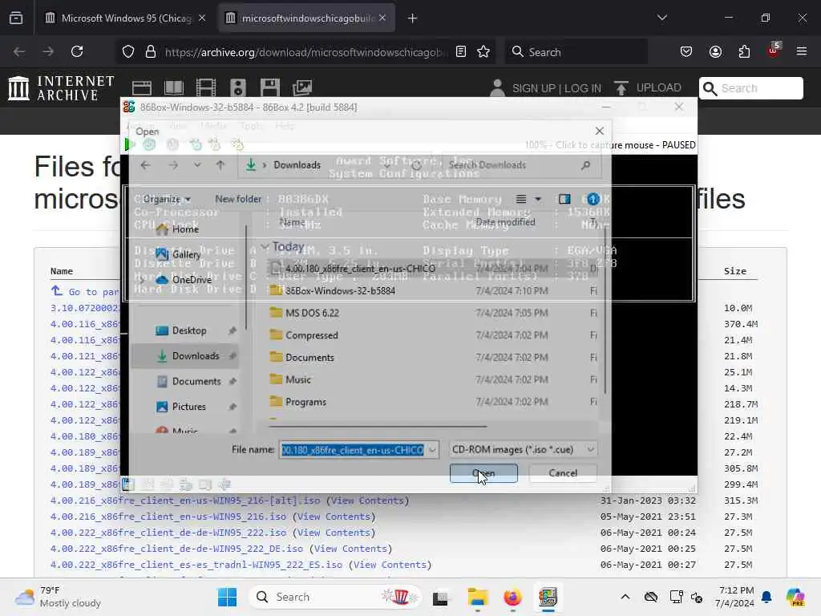Click Firefox back navigation arrow

[19, 52]
